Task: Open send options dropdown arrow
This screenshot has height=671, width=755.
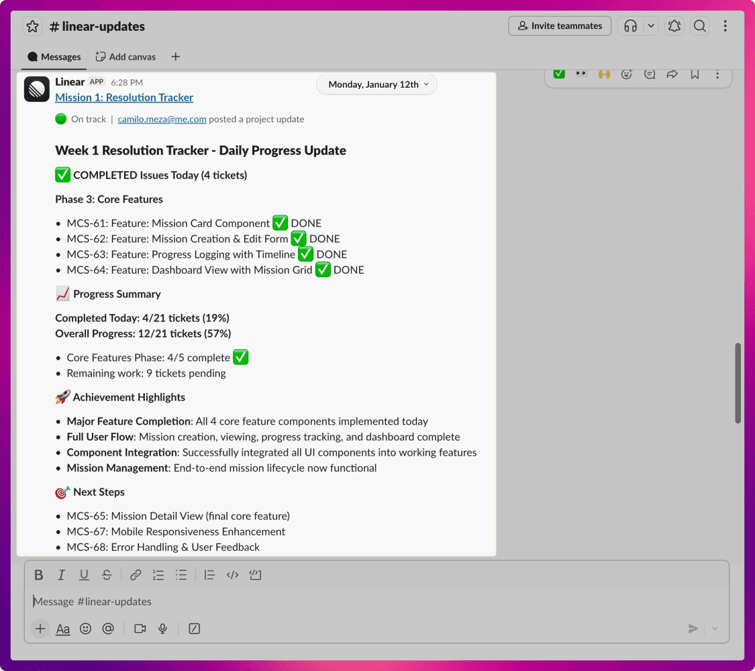Action: coord(715,629)
